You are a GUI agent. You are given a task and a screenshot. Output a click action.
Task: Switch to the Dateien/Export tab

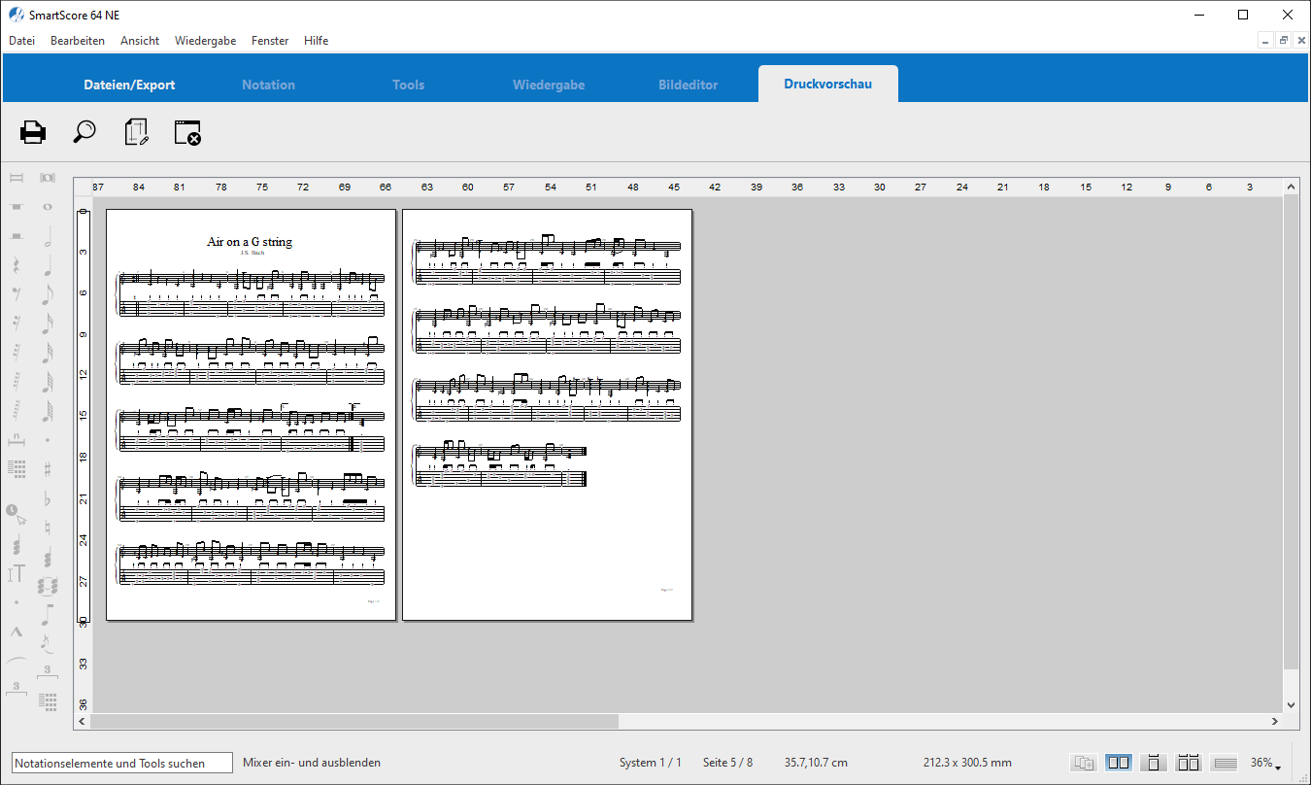tap(129, 85)
